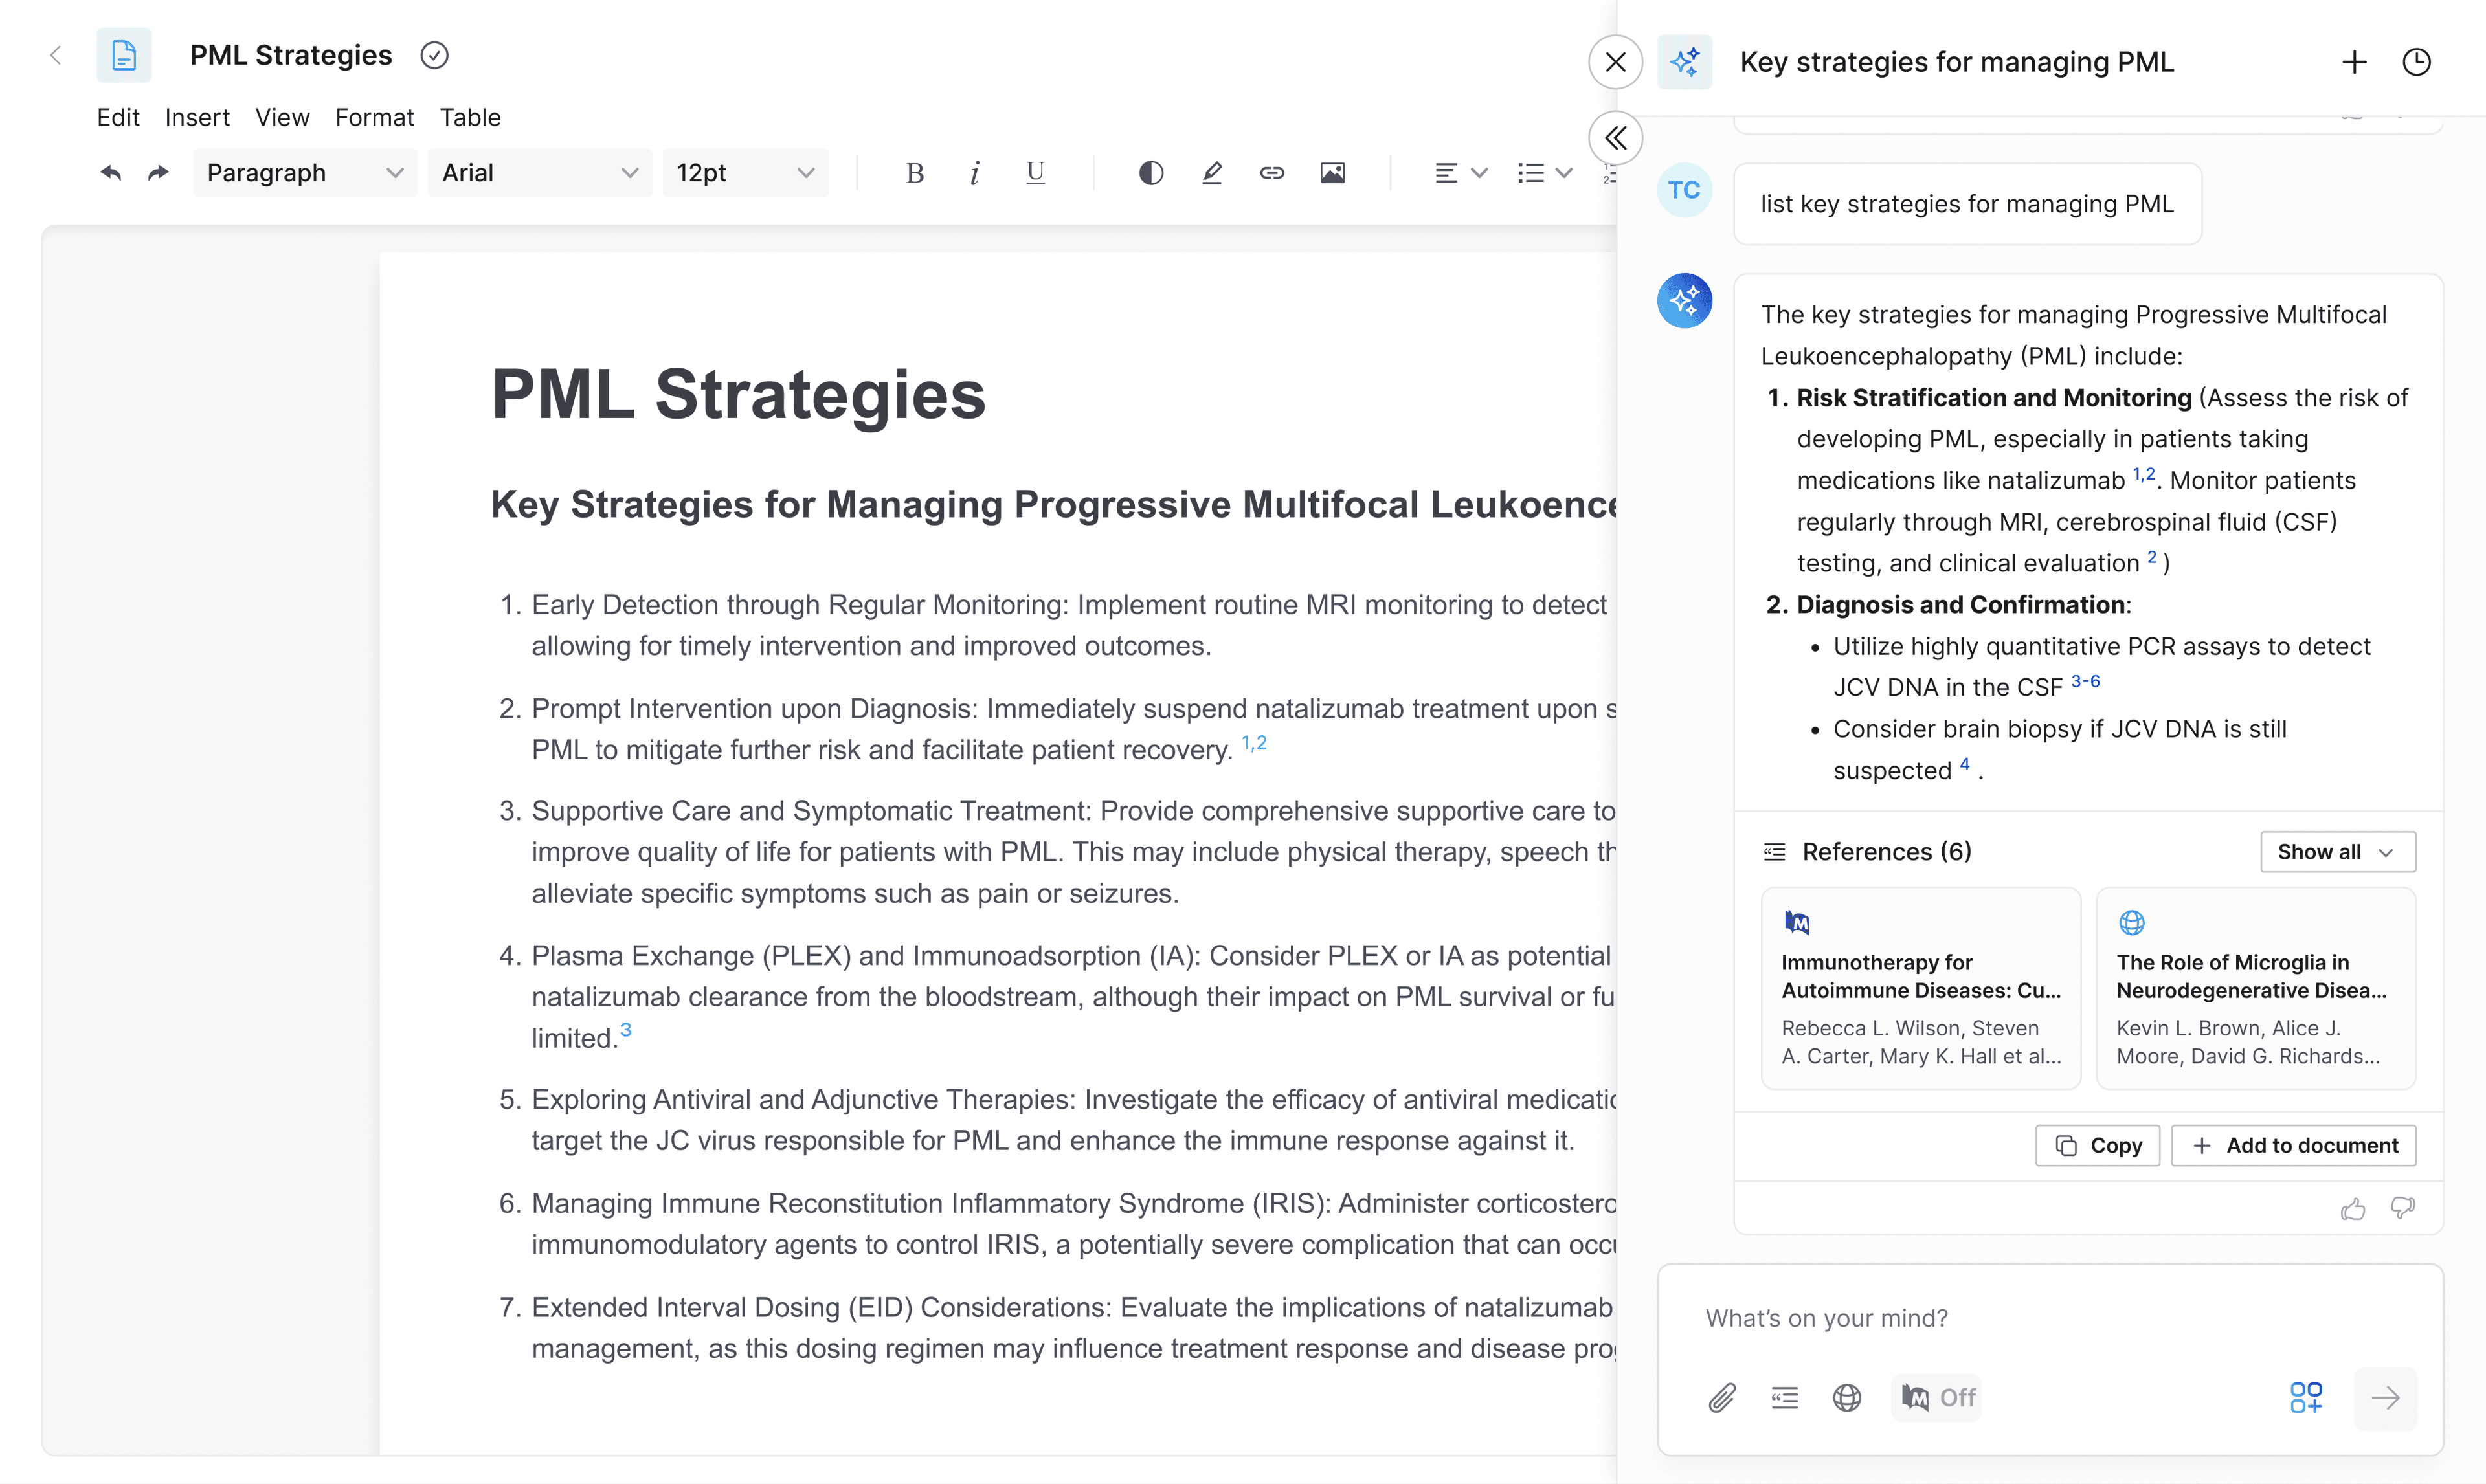
Task: Undo the last edit
Action: click(110, 173)
